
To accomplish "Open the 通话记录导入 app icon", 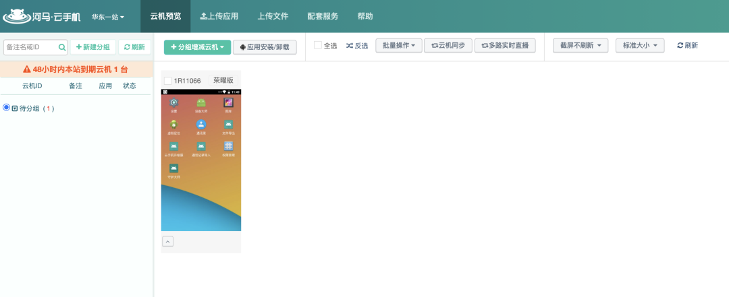I will (201, 146).
